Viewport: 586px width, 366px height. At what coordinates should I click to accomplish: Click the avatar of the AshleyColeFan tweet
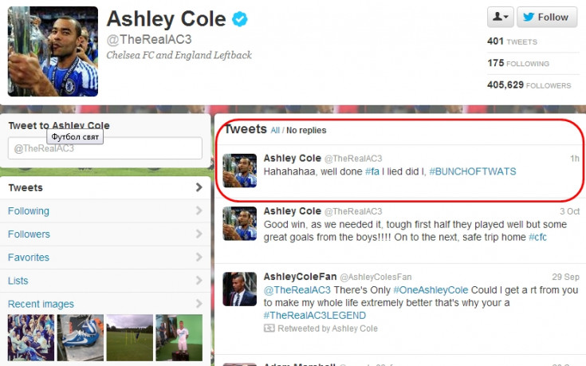tap(239, 289)
